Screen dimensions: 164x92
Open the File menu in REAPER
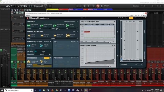[x=1, y=3]
